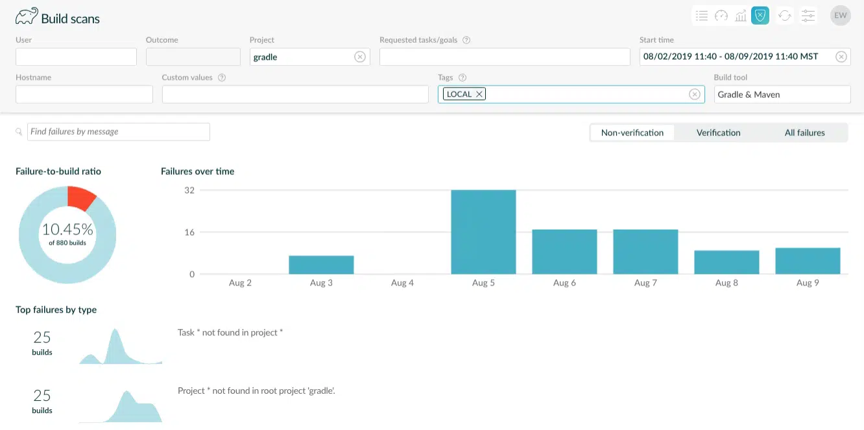Click the Gradle elephant logo
This screenshot has width=864, height=430.
tap(27, 16)
